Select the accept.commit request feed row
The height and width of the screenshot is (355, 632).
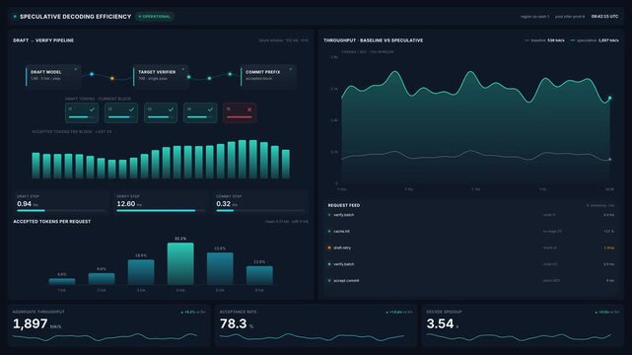tap(470, 280)
